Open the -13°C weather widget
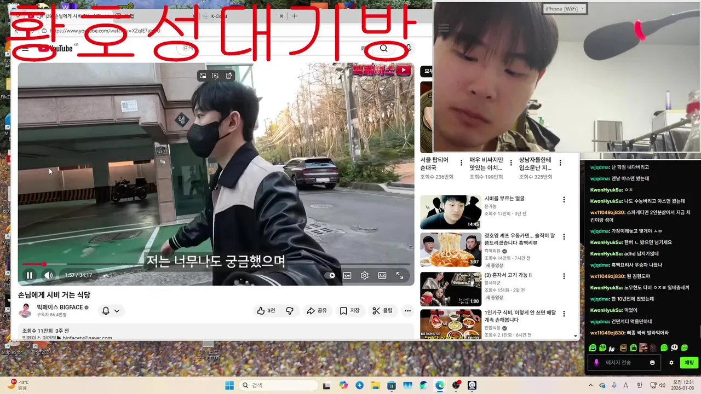The width and height of the screenshot is (701, 394). click(18, 385)
